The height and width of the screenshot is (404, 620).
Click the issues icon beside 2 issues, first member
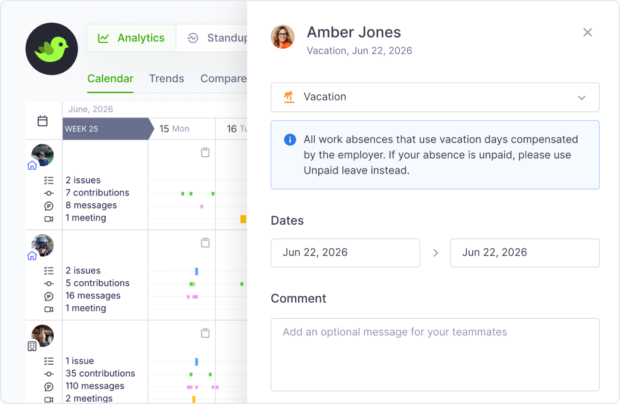click(x=49, y=181)
